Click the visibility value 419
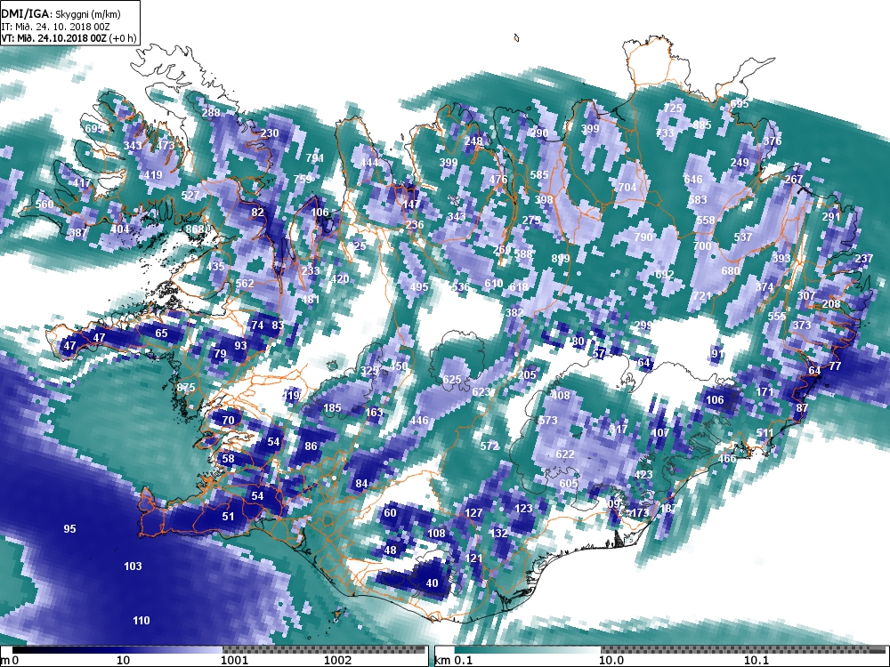 153,175
